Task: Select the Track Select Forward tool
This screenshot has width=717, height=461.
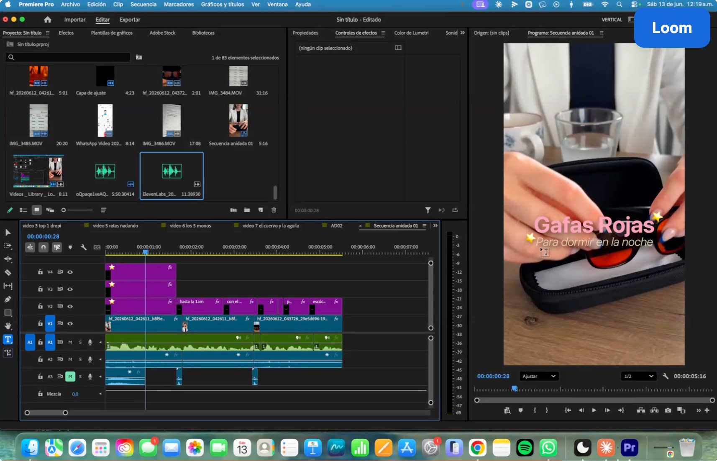Action: (8, 246)
